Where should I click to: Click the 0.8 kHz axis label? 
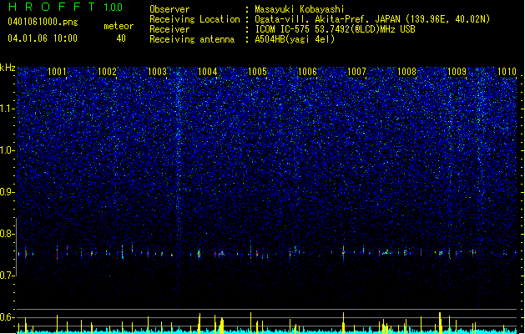pos(7,234)
